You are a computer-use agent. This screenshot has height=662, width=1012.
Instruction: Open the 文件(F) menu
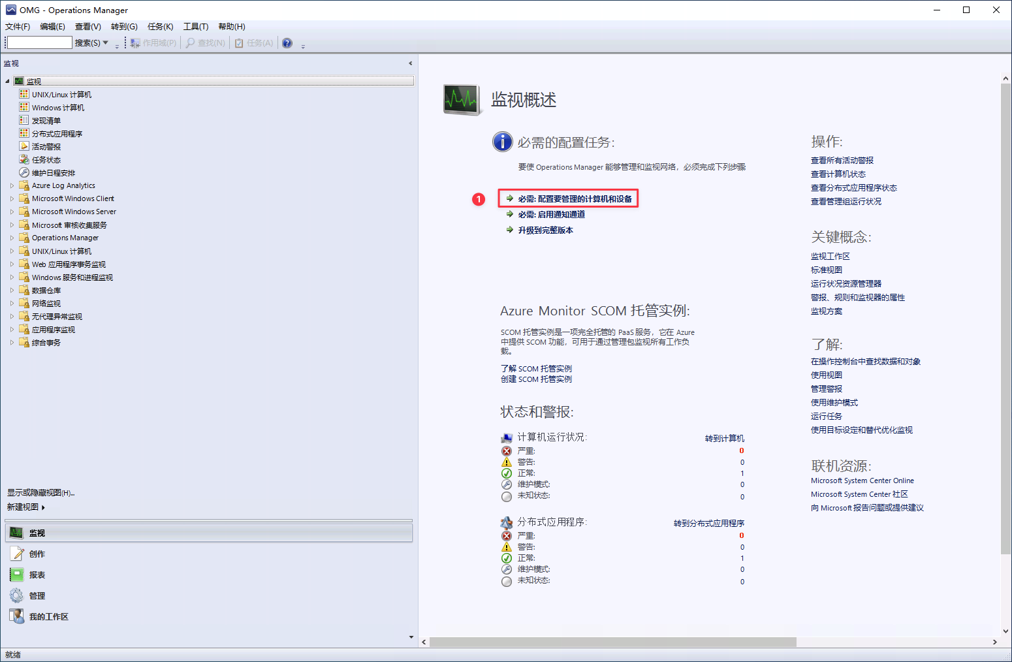[x=17, y=26]
